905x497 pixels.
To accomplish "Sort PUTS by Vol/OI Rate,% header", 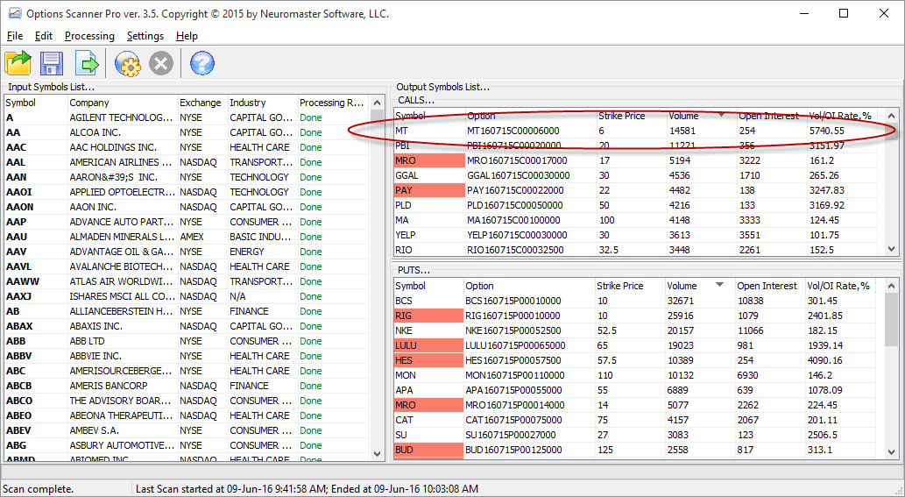I will [841, 286].
